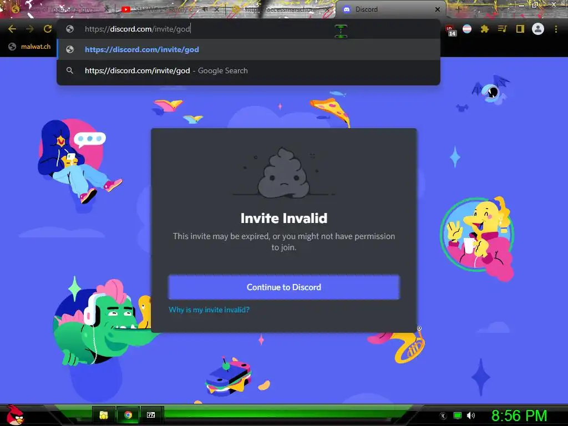Switch to the Discord tab
The image size is (568, 426).
pos(390,9)
